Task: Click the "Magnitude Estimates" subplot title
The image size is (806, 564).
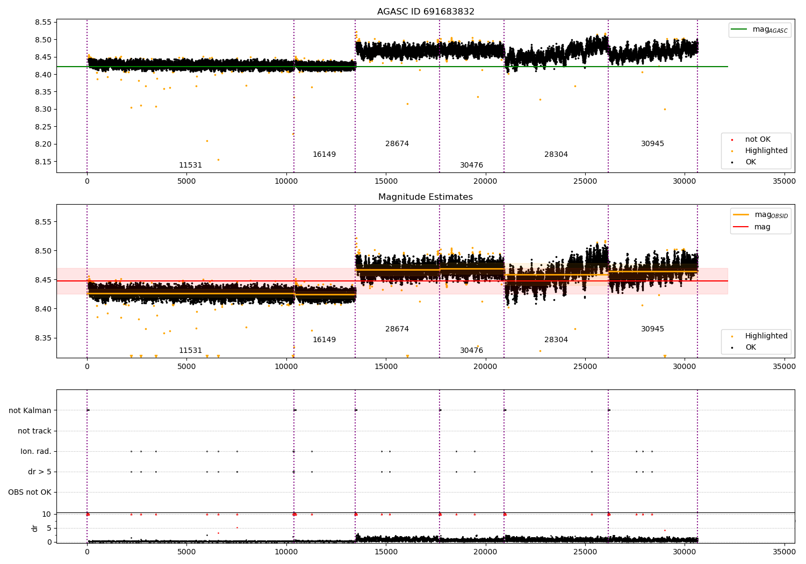Action: coord(426,197)
